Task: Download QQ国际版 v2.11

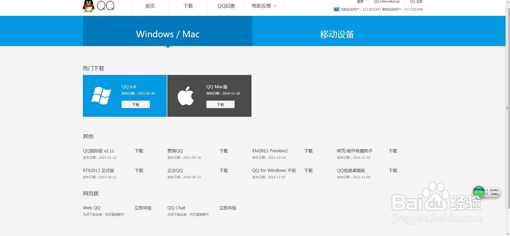Action: click(x=139, y=151)
